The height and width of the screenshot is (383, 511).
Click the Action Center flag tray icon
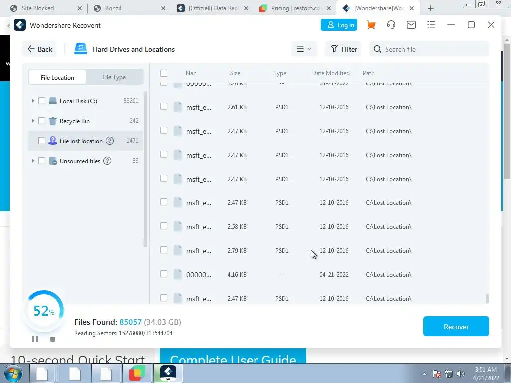(x=436, y=374)
